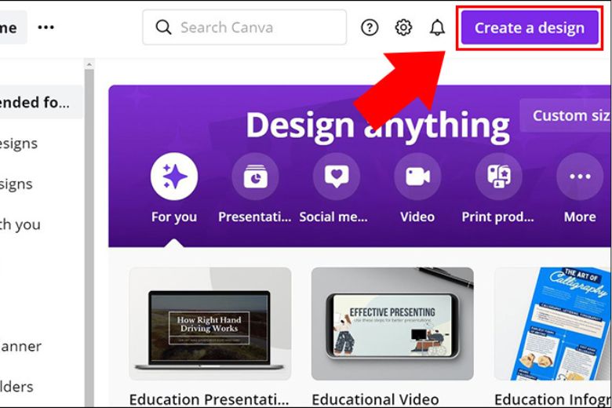Open the three-dots menu in header
Screen dimensions: 612x408
[x=46, y=27]
